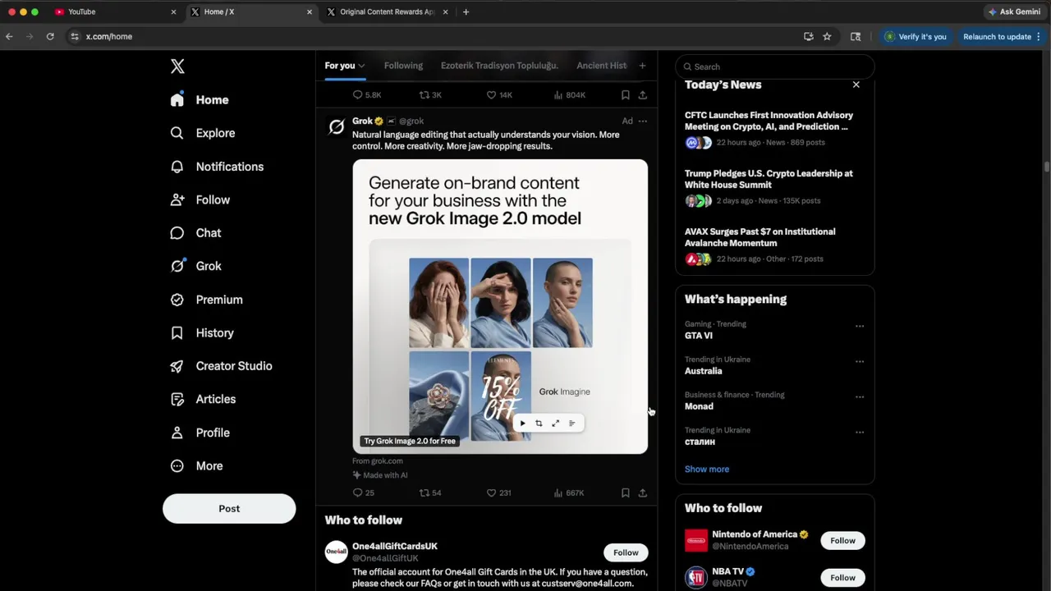Click the Post button
Viewport: 1051px width, 591px height.
229,509
